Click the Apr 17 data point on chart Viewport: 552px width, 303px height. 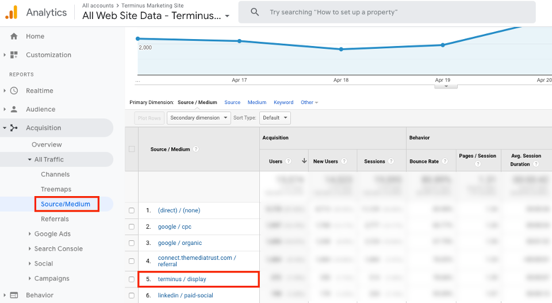(239, 41)
